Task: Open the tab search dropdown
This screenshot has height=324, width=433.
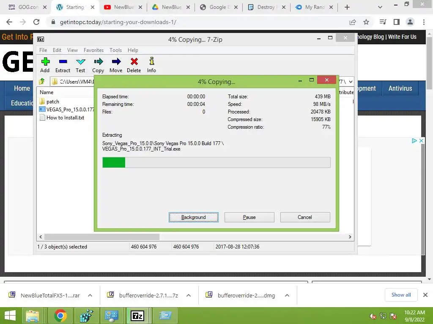Action: tap(380, 7)
